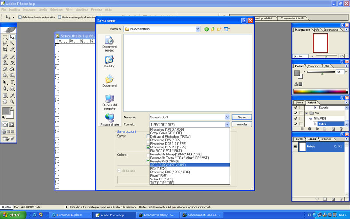Switch to the Livelli tab
The image size is (350, 219).
299,139
